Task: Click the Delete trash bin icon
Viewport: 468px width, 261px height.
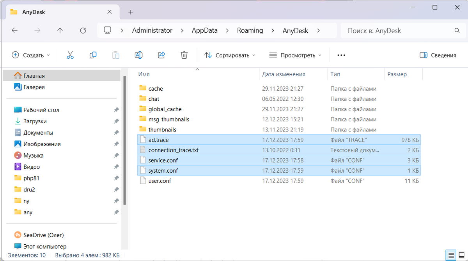Action: pyautogui.click(x=184, y=55)
